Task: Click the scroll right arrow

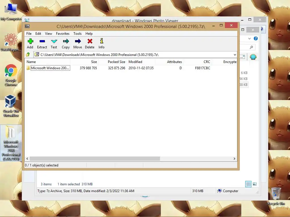Action: 234,159
